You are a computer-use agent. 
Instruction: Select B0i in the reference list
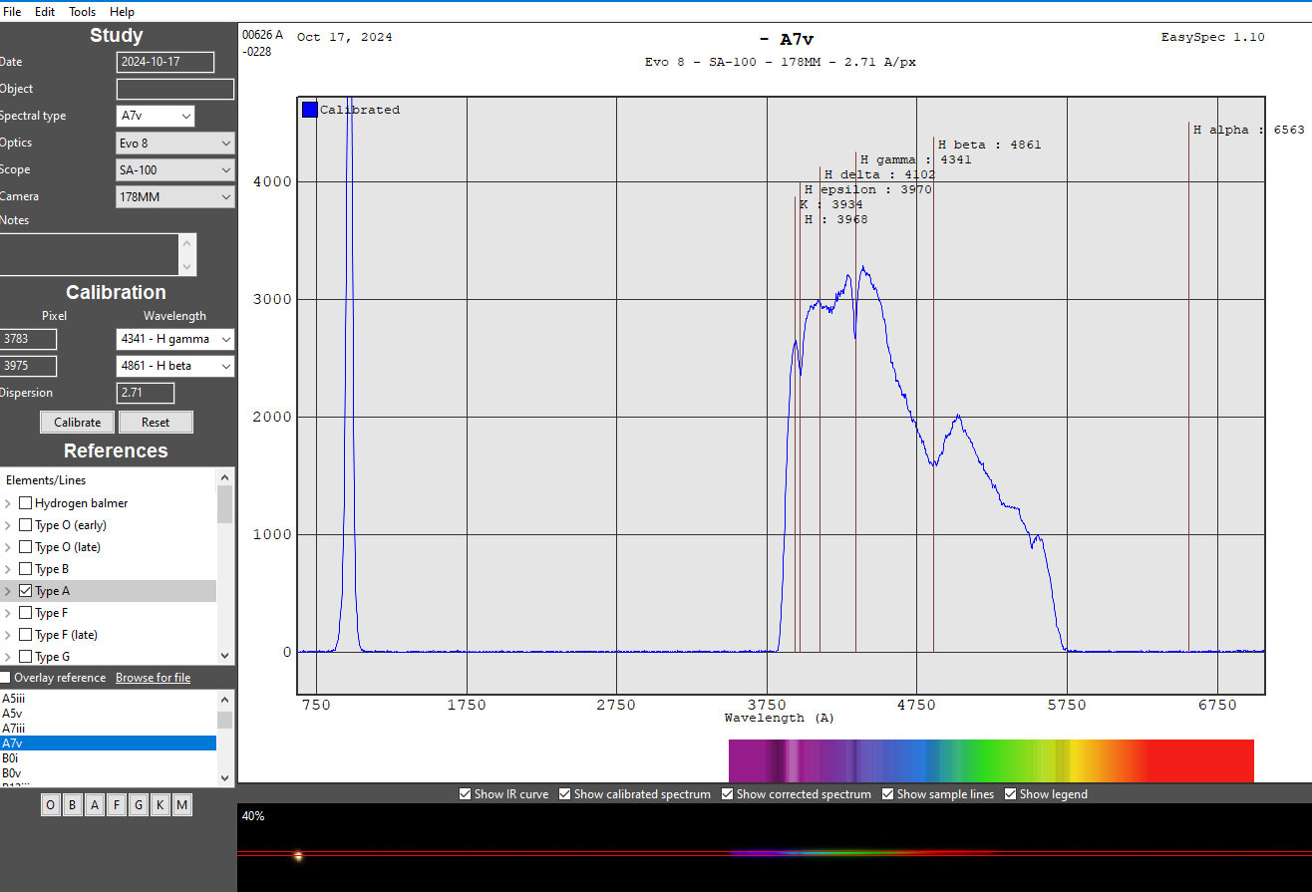[x=108, y=758]
